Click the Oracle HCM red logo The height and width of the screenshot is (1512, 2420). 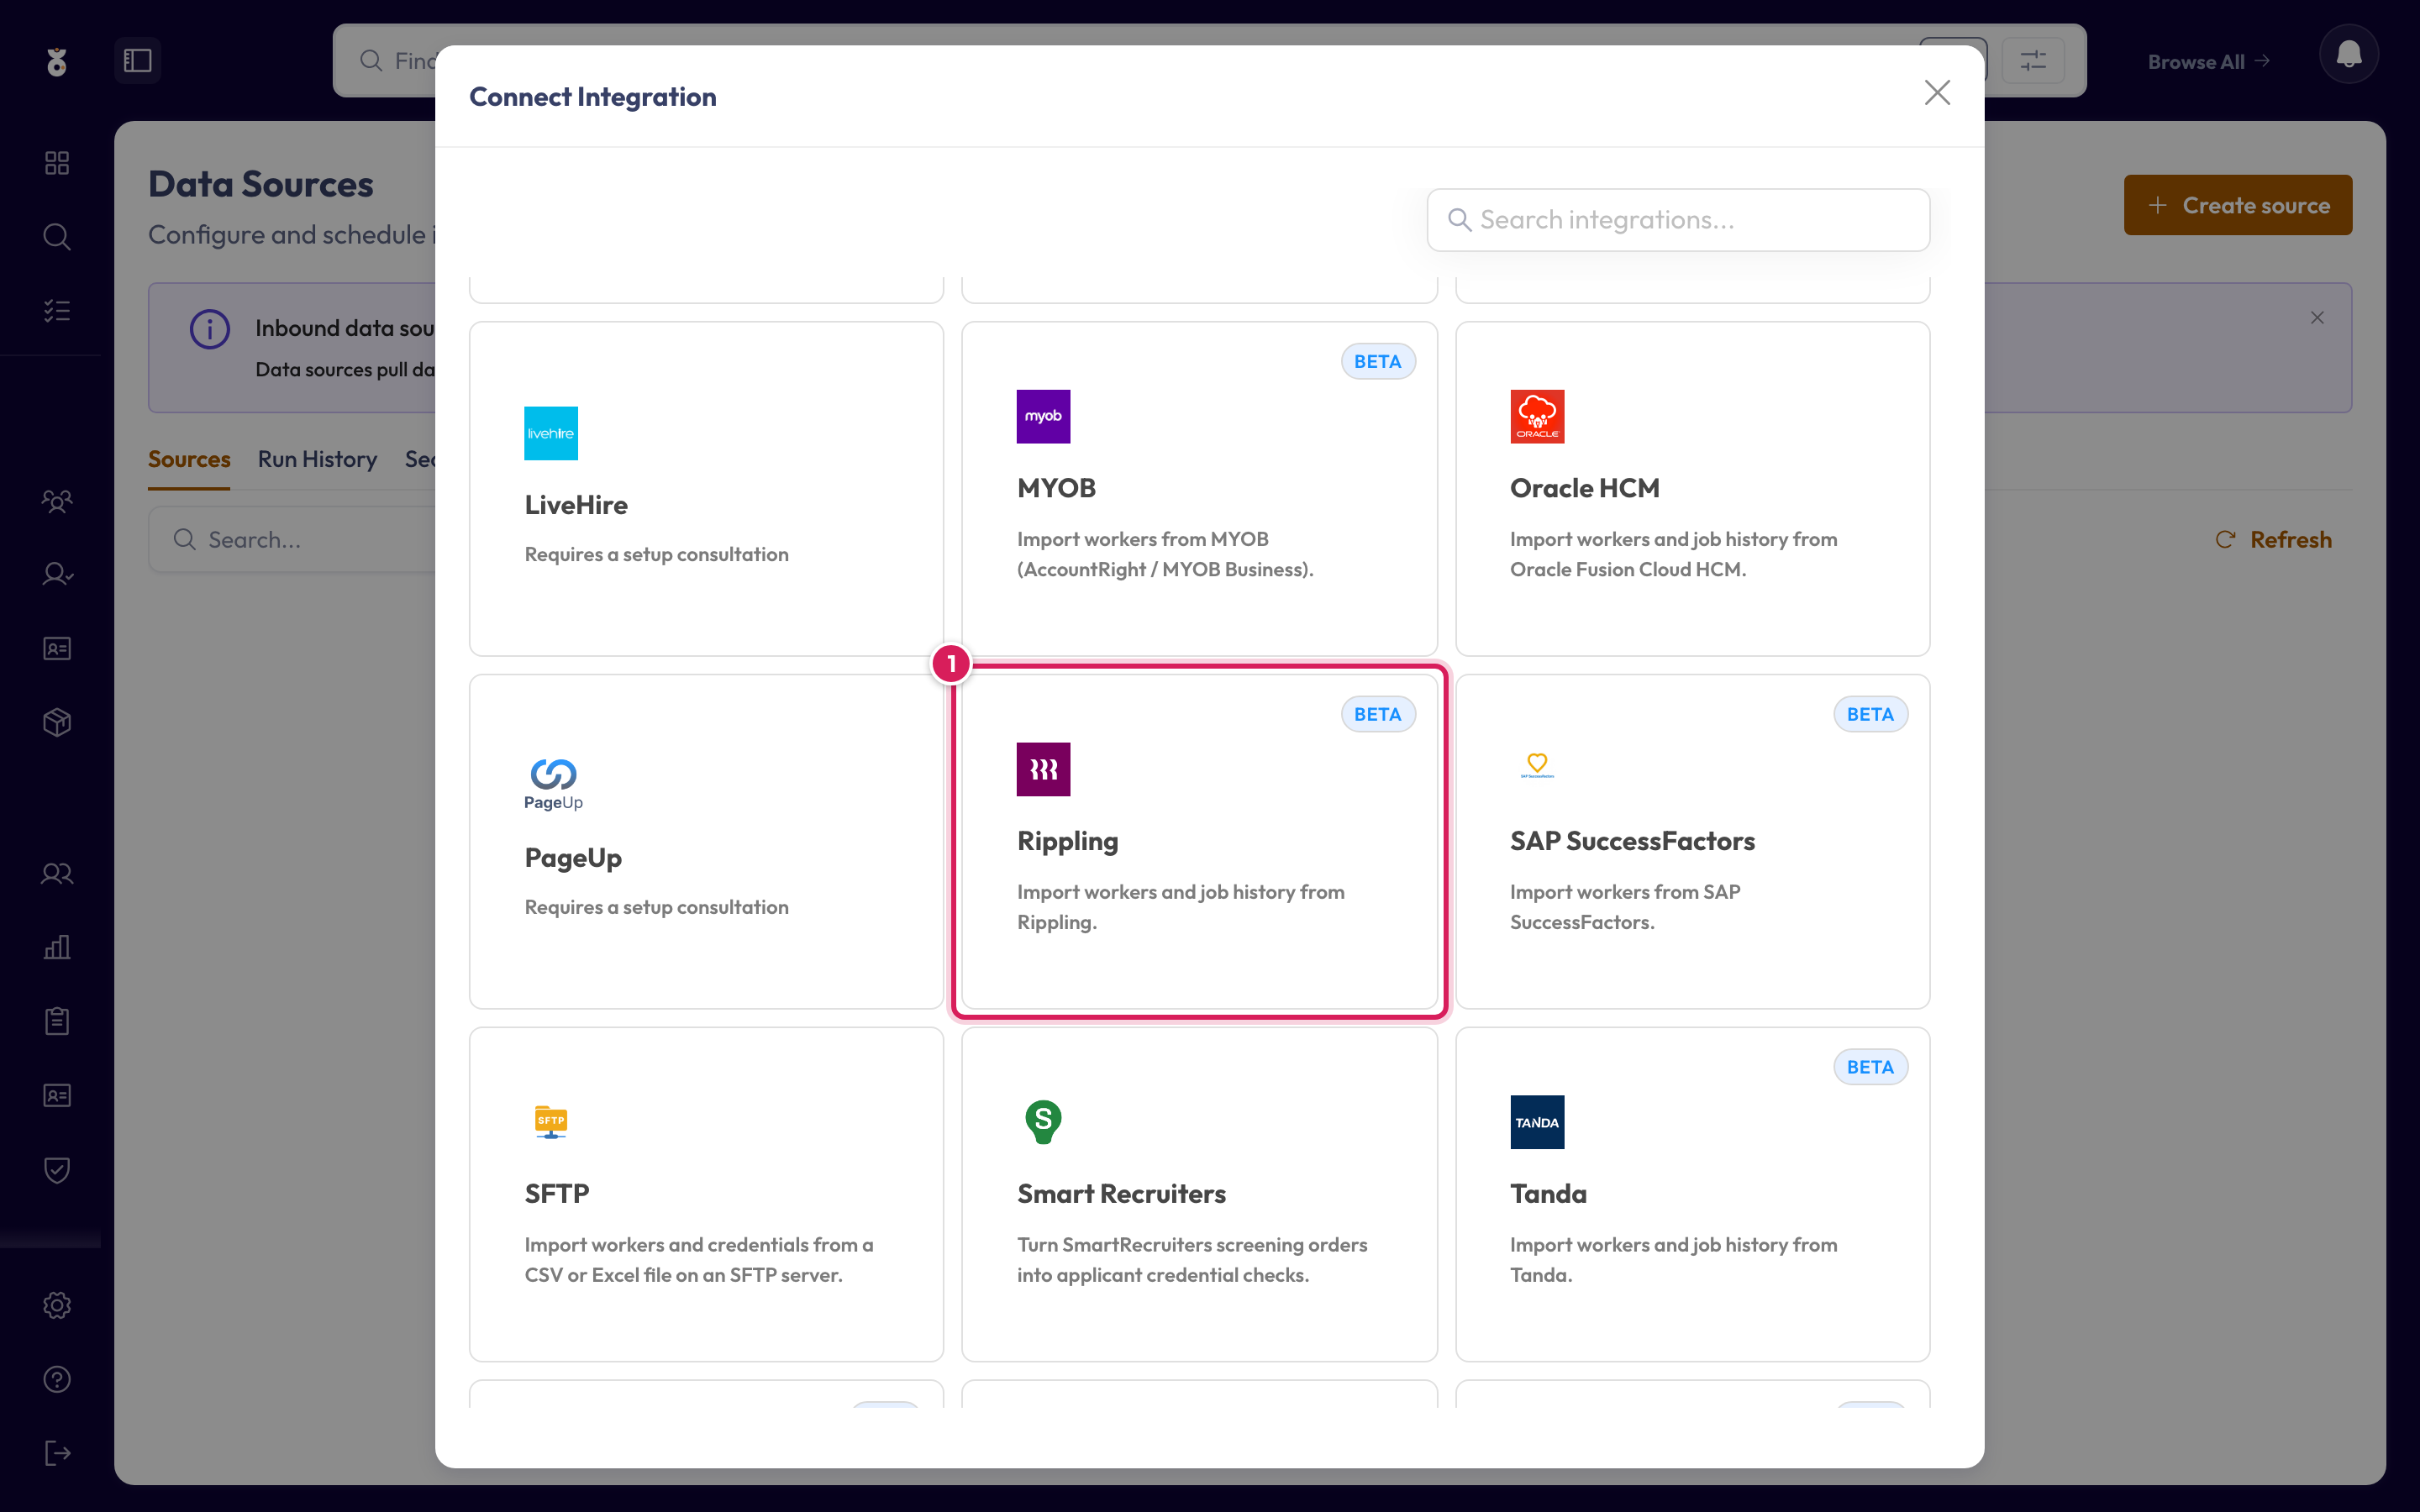(x=1537, y=416)
